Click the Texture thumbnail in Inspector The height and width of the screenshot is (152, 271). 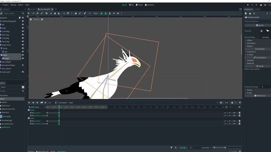268,31
